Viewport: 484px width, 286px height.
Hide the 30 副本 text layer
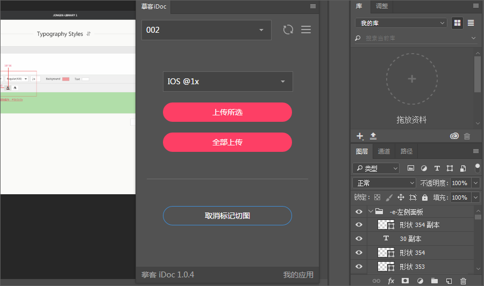coord(359,239)
